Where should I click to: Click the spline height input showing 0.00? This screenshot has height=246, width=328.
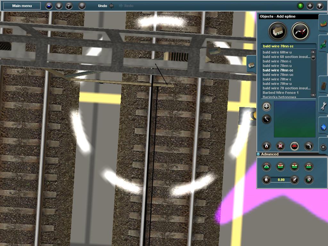281,180
